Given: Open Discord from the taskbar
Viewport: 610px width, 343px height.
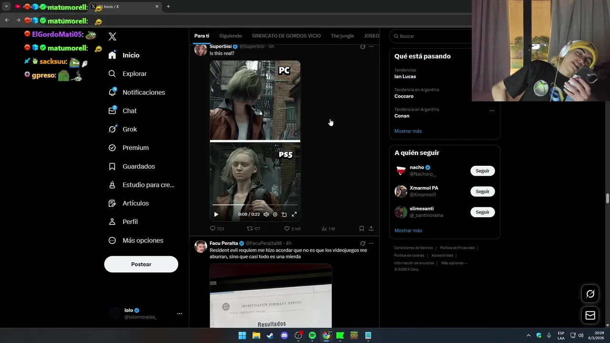Looking at the screenshot, I should [x=285, y=335].
